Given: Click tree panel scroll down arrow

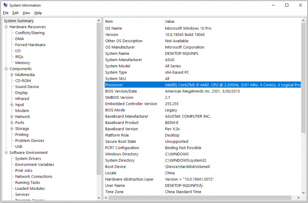Looking at the screenshot, I should point(99,198).
